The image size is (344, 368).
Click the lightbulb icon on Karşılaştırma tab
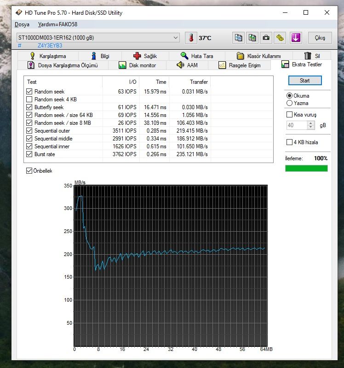coord(32,56)
